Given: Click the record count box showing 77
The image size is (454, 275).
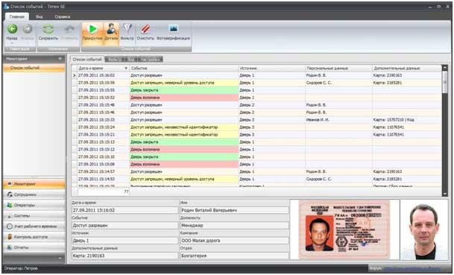Looking at the screenshot, I should 104,192.
